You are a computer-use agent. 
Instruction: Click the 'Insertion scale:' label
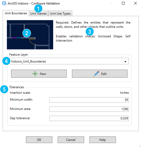(x=20, y=93)
